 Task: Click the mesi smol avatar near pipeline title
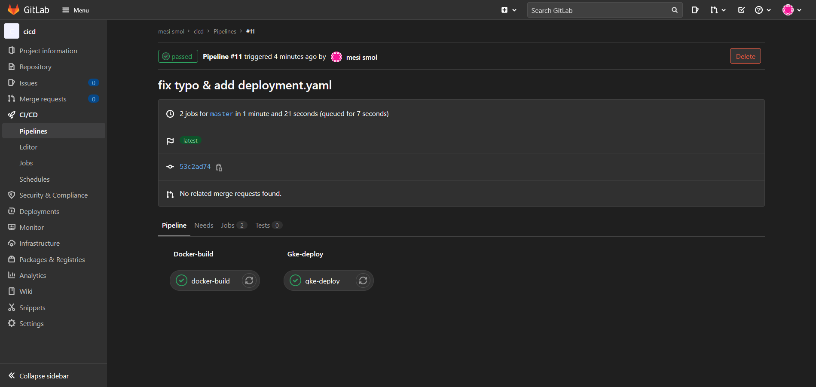pyautogui.click(x=336, y=57)
